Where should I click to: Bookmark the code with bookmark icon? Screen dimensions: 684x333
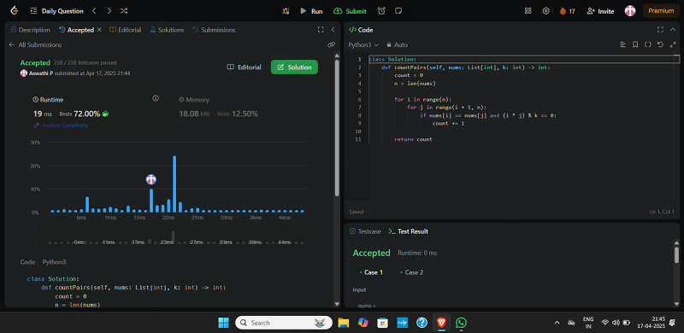coord(635,44)
